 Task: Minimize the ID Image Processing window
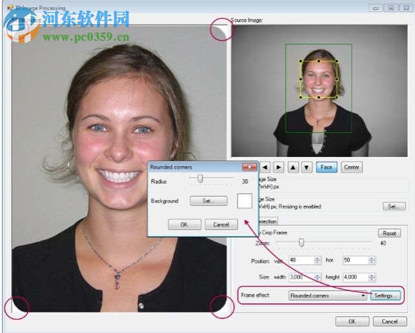coord(375,8)
